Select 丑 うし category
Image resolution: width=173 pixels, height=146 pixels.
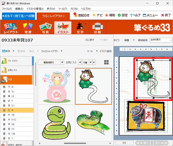click(x=17, y=91)
